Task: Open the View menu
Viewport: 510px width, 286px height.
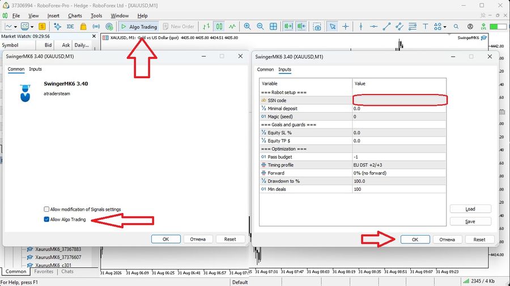Action: [33, 16]
